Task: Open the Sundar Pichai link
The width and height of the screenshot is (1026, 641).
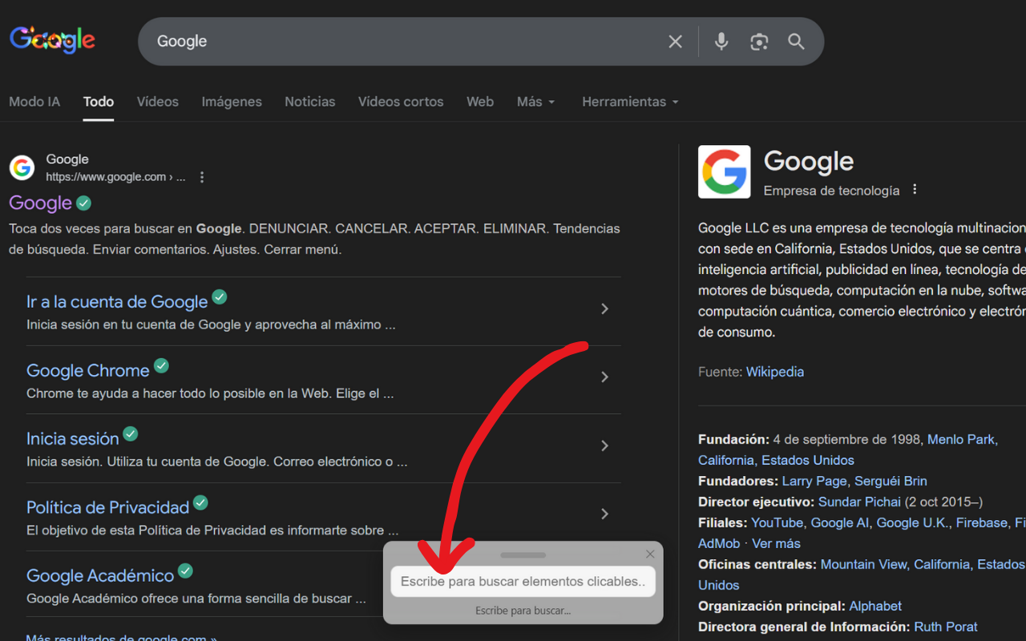Action: [x=859, y=502]
